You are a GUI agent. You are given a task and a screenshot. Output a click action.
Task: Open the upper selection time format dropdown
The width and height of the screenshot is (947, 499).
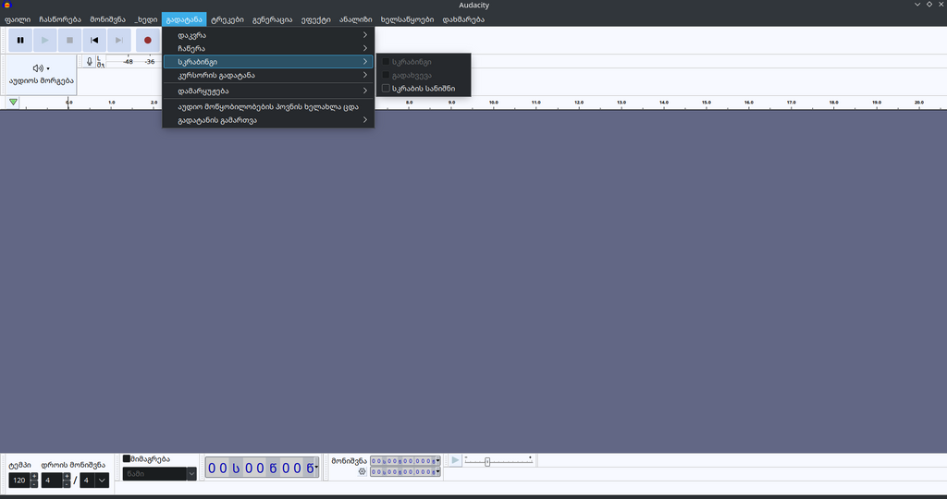pyautogui.click(x=437, y=461)
